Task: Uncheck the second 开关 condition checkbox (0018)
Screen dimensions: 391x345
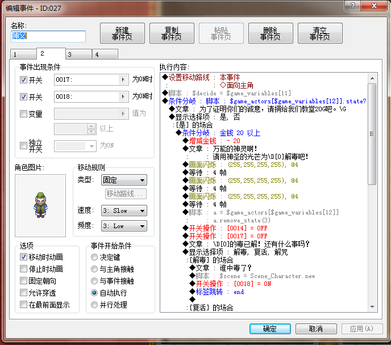Action: 23,97
